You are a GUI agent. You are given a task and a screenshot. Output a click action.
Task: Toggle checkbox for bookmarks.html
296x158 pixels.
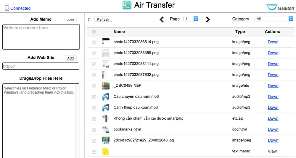94,130
